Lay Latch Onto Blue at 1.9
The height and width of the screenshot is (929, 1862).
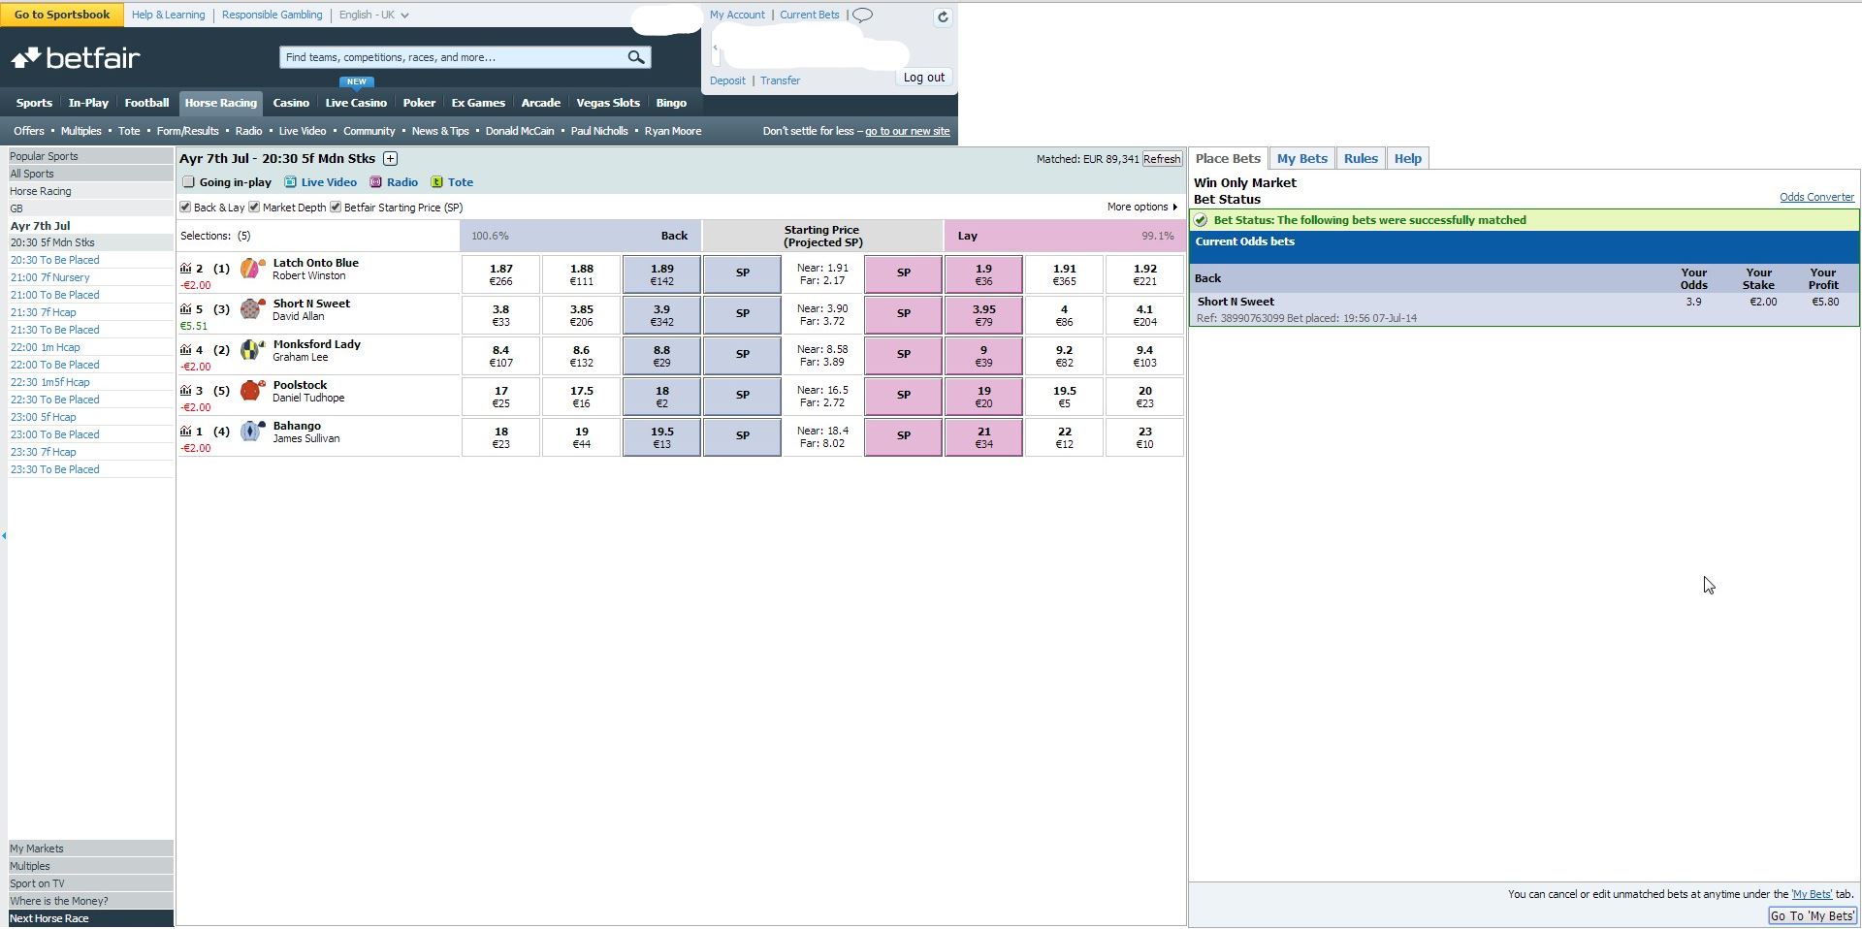pos(983,273)
